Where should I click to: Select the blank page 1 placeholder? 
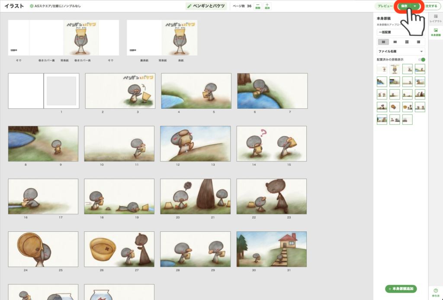[61, 91]
